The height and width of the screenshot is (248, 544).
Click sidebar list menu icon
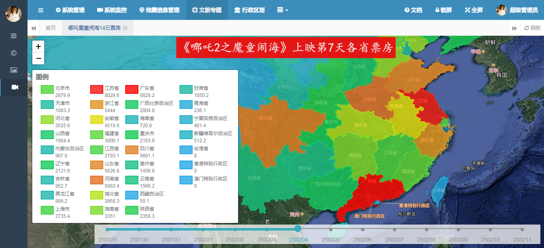[14, 36]
